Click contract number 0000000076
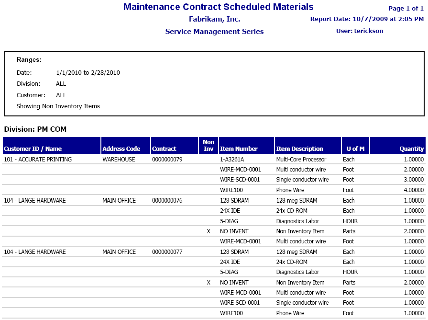 [167, 201]
